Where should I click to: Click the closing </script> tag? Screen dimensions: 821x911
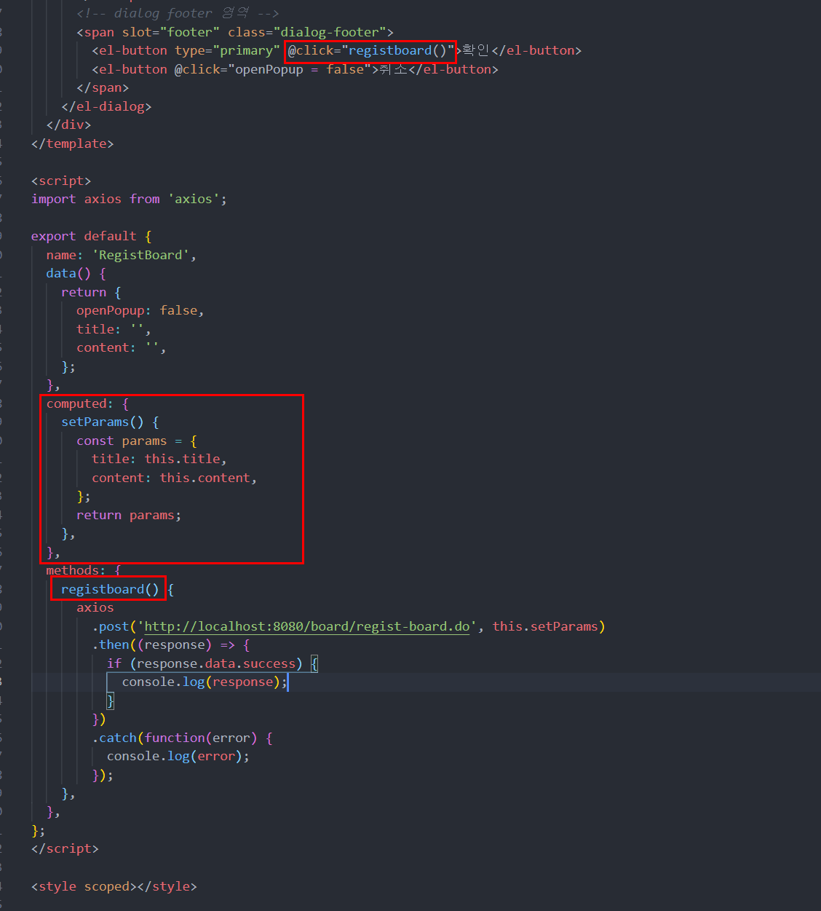(65, 848)
